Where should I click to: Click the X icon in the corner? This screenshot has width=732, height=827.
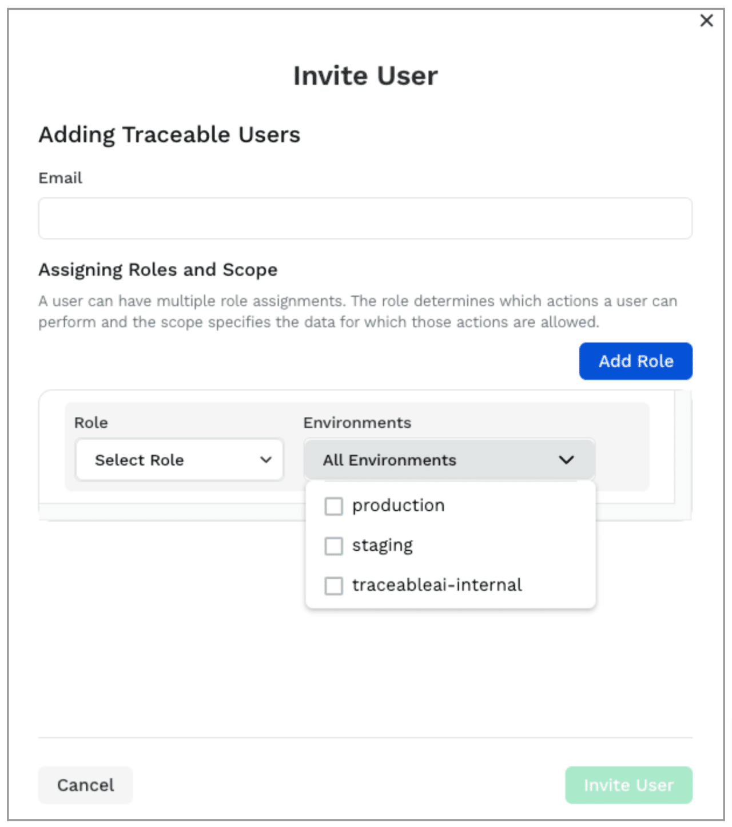click(706, 20)
